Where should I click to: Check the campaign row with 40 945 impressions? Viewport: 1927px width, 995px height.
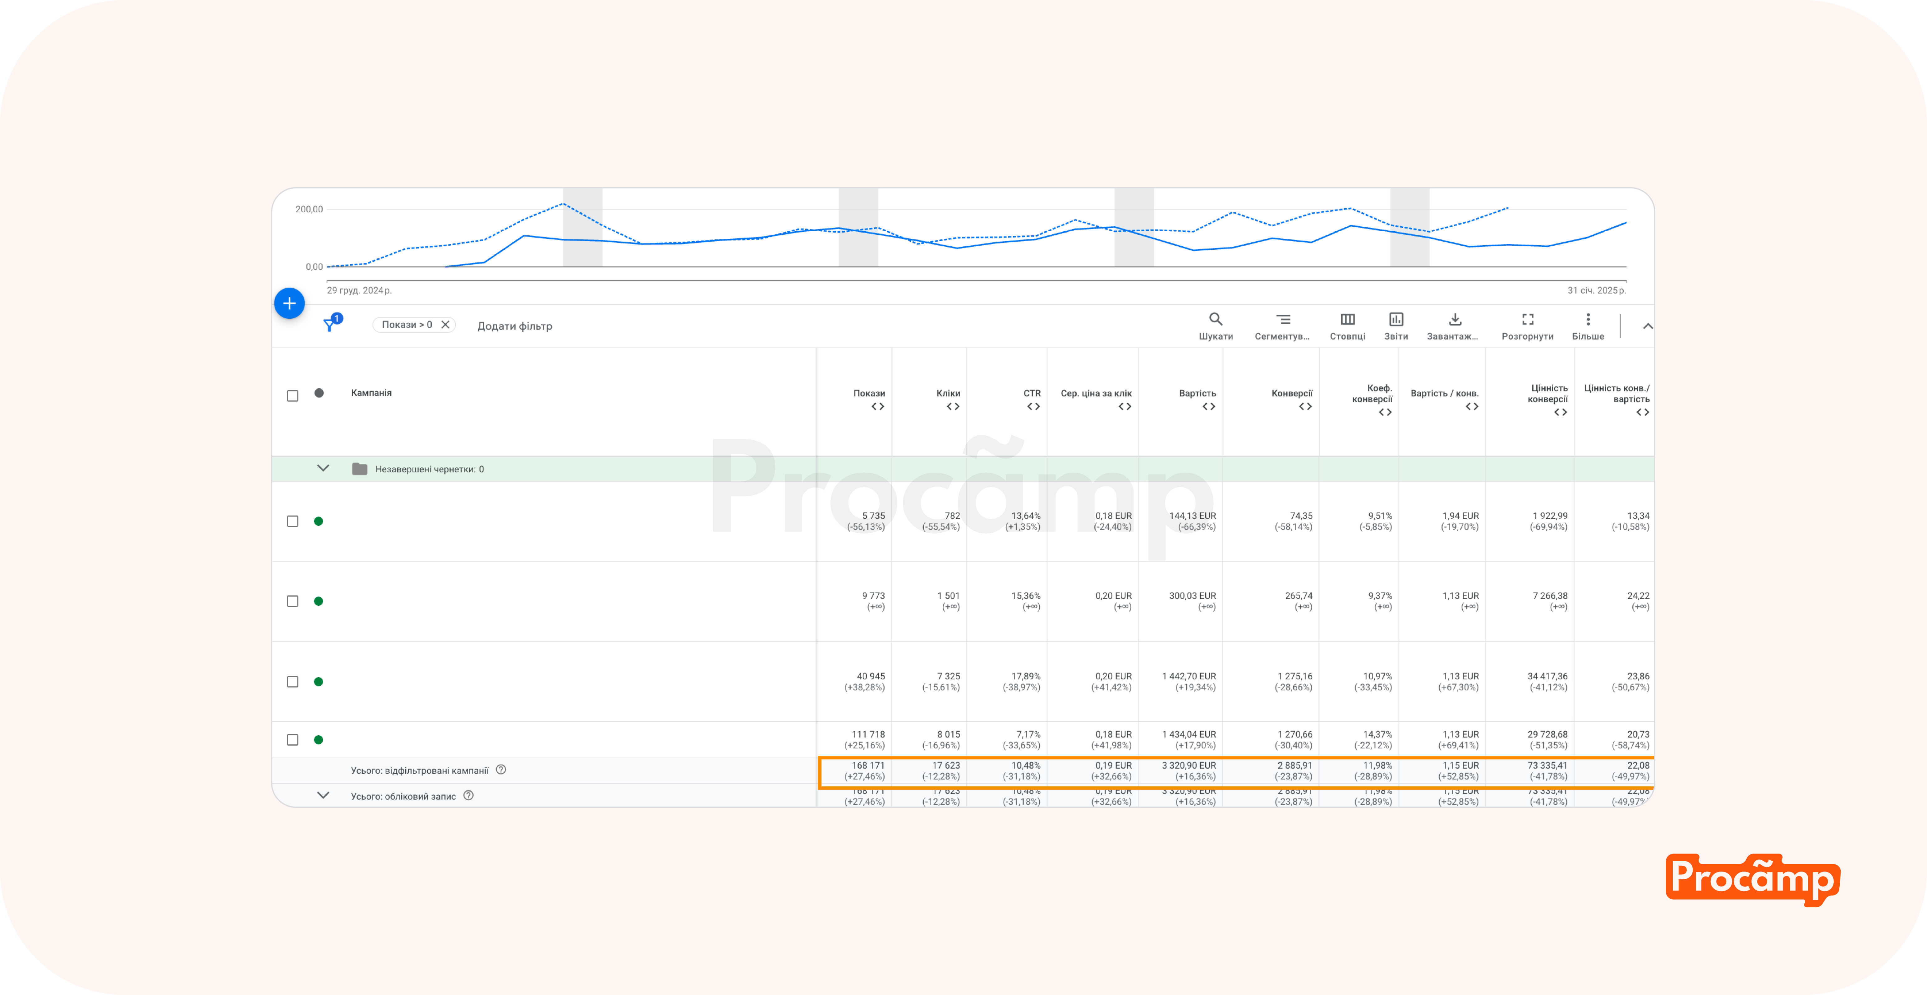[292, 682]
